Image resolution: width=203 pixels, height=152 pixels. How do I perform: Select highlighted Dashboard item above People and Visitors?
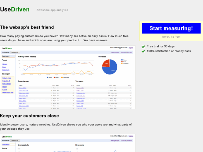coord(8,56)
